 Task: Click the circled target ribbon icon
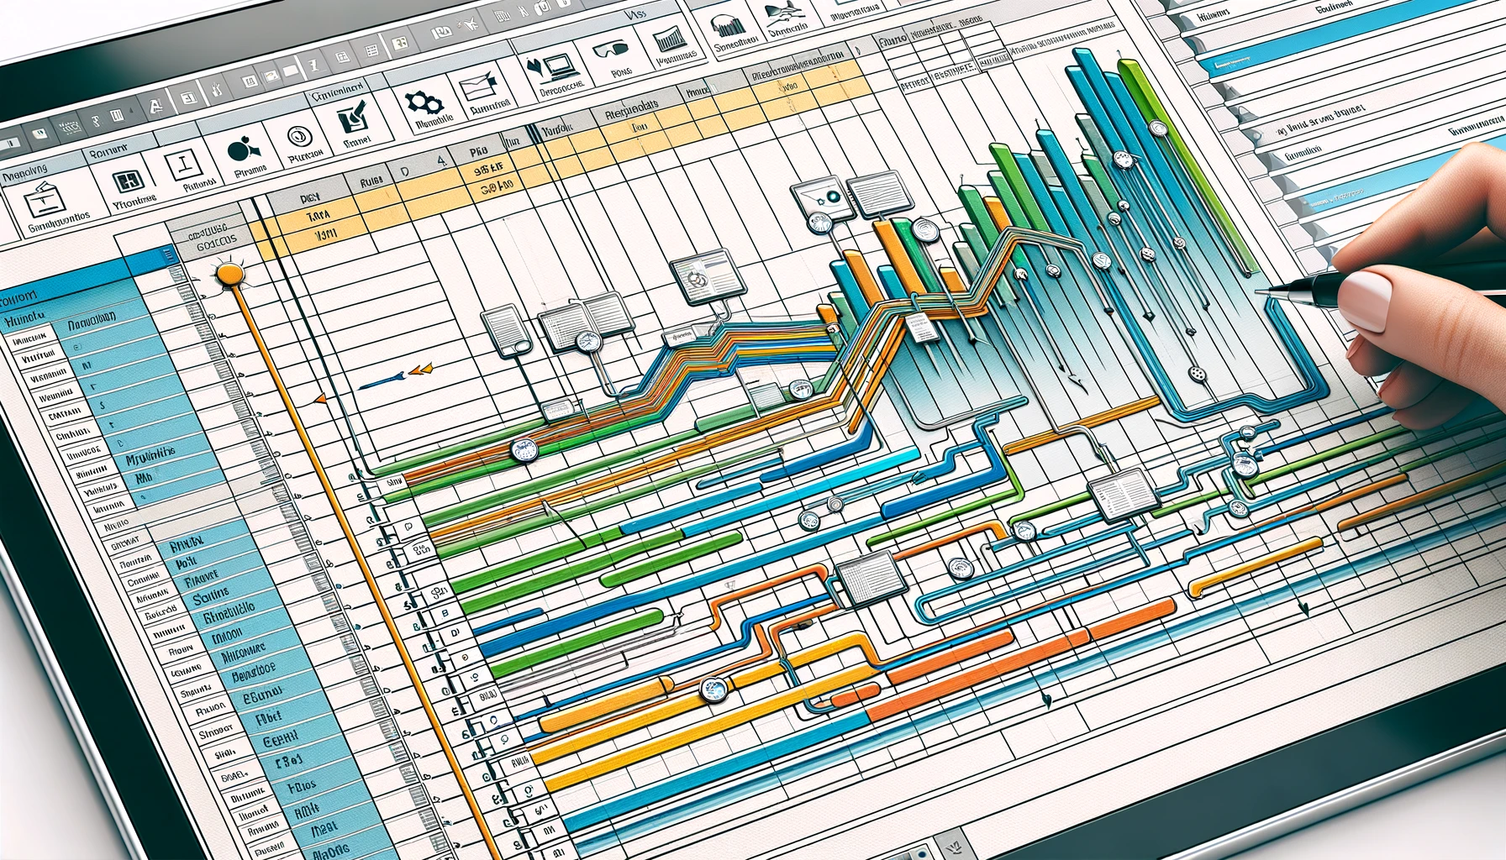click(x=299, y=137)
